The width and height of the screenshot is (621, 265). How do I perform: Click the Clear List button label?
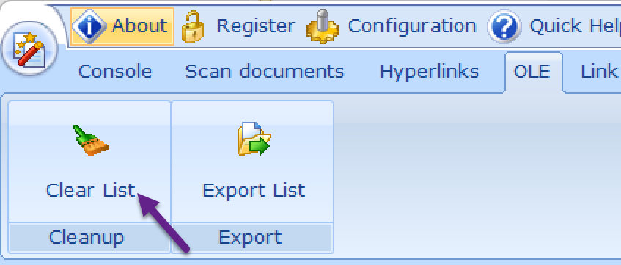91,190
